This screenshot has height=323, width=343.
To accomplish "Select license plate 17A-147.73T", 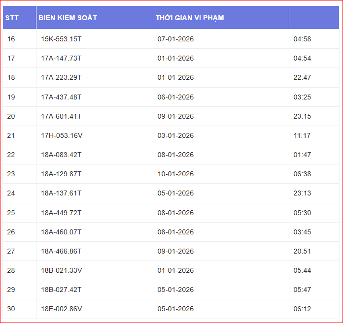I will pos(61,58).
